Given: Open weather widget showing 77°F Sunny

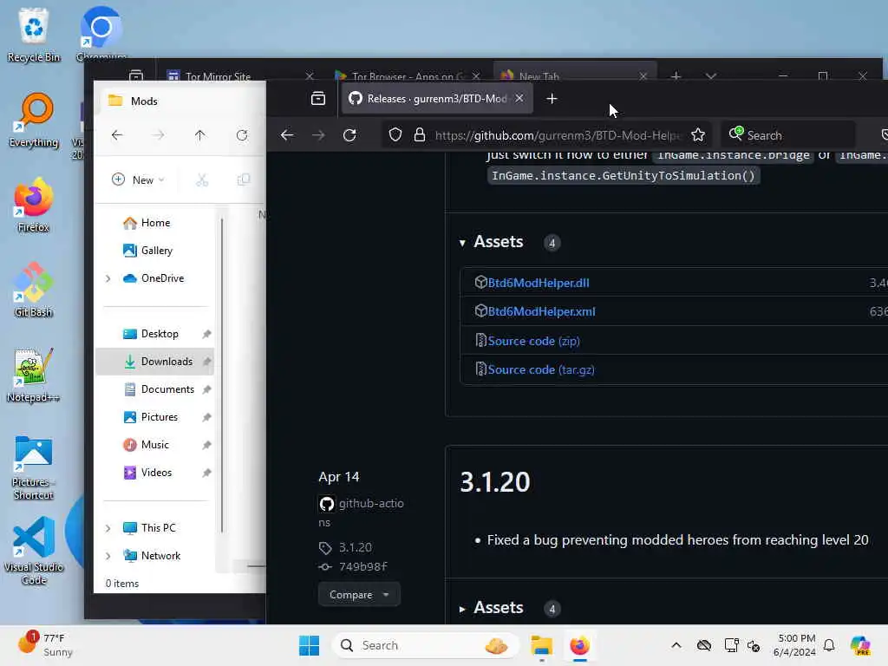Looking at the screenshot, I should click(45, 644).
